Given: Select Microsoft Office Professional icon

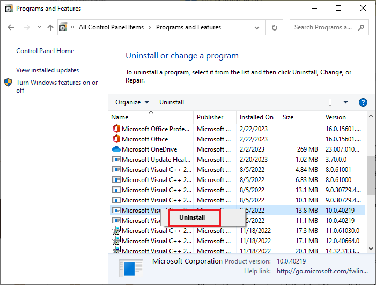Looking at the screenshot, I should [x=116, y=129].
